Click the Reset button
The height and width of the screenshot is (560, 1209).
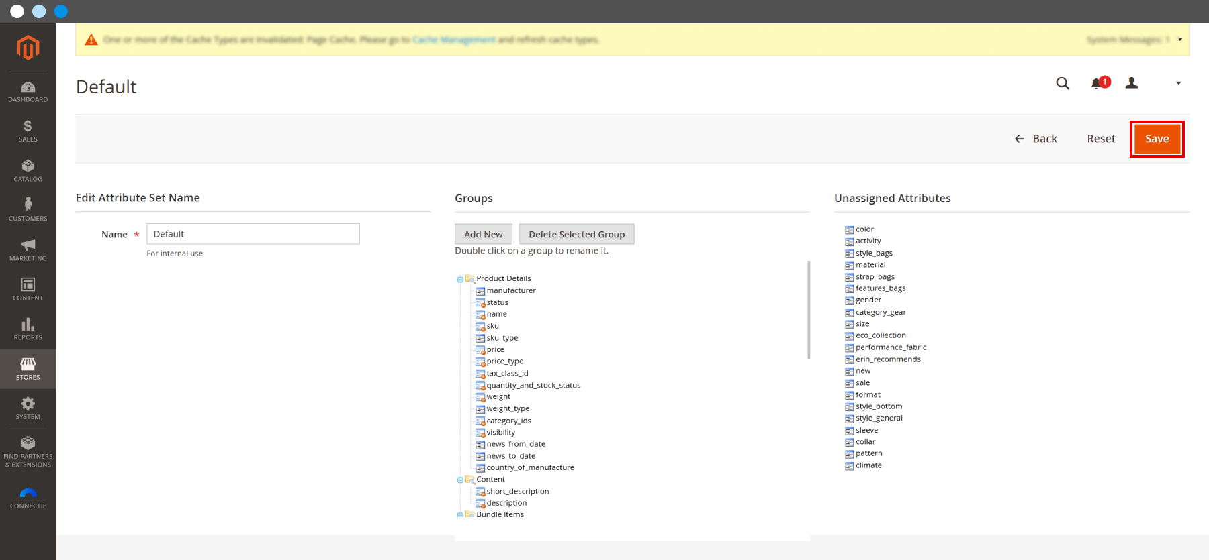point(1102,139)
